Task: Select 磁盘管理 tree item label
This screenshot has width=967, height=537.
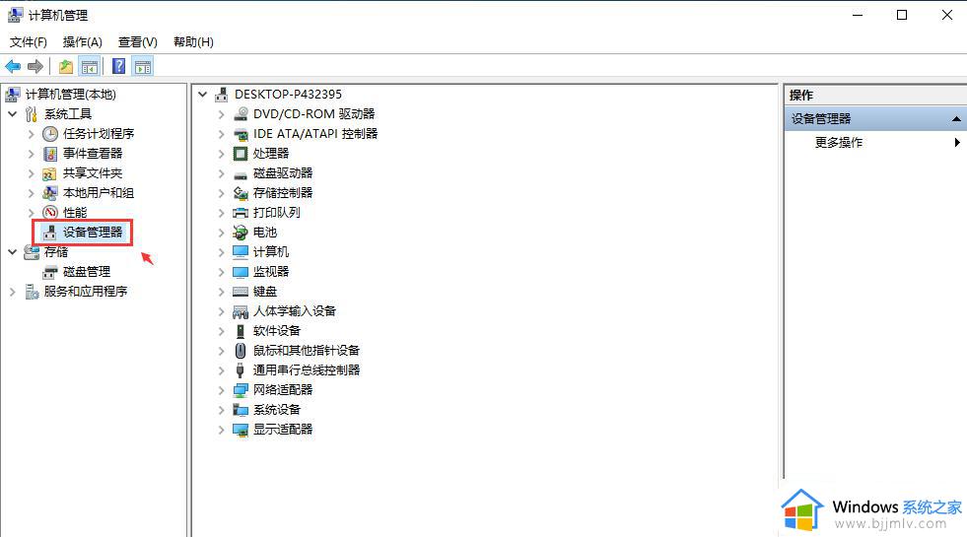Action: click(x=87, y=272)
